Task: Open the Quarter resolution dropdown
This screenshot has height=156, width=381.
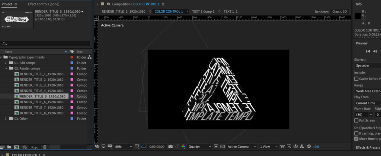Action: coord(204,147)
